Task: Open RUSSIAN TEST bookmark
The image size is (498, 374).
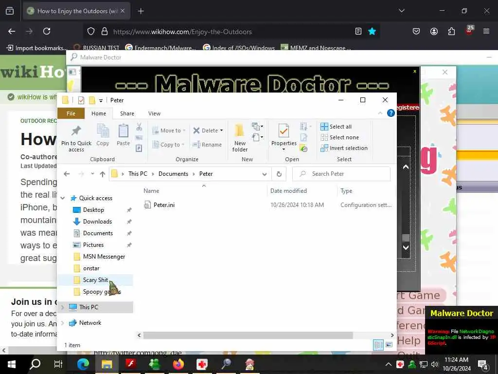Action: click(x=96, y=48)
